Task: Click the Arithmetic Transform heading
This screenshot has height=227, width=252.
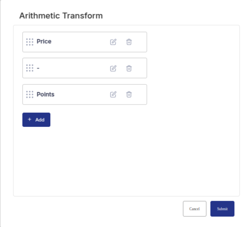Action: (x=61, y=16)
